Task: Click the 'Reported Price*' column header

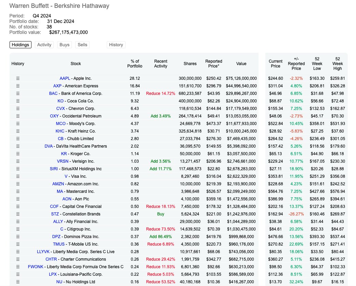Action: [x=214, y=64]
